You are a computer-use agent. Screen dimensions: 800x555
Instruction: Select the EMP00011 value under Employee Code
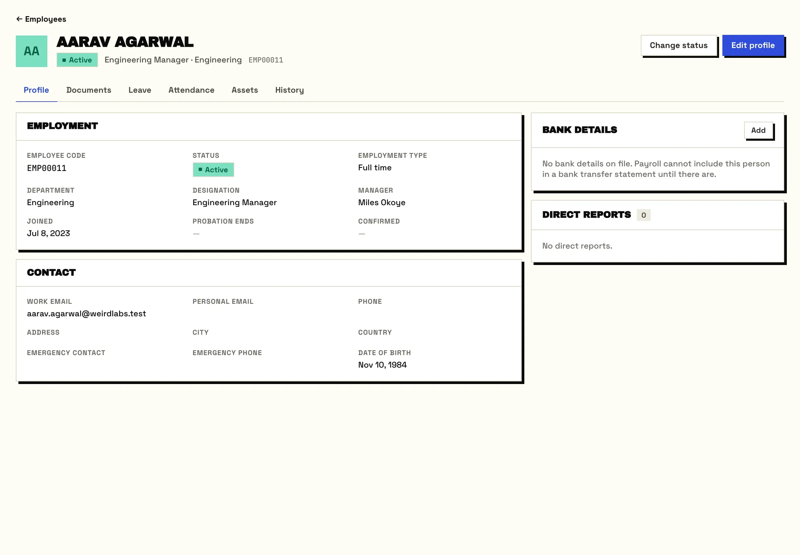tap(47, 168)
